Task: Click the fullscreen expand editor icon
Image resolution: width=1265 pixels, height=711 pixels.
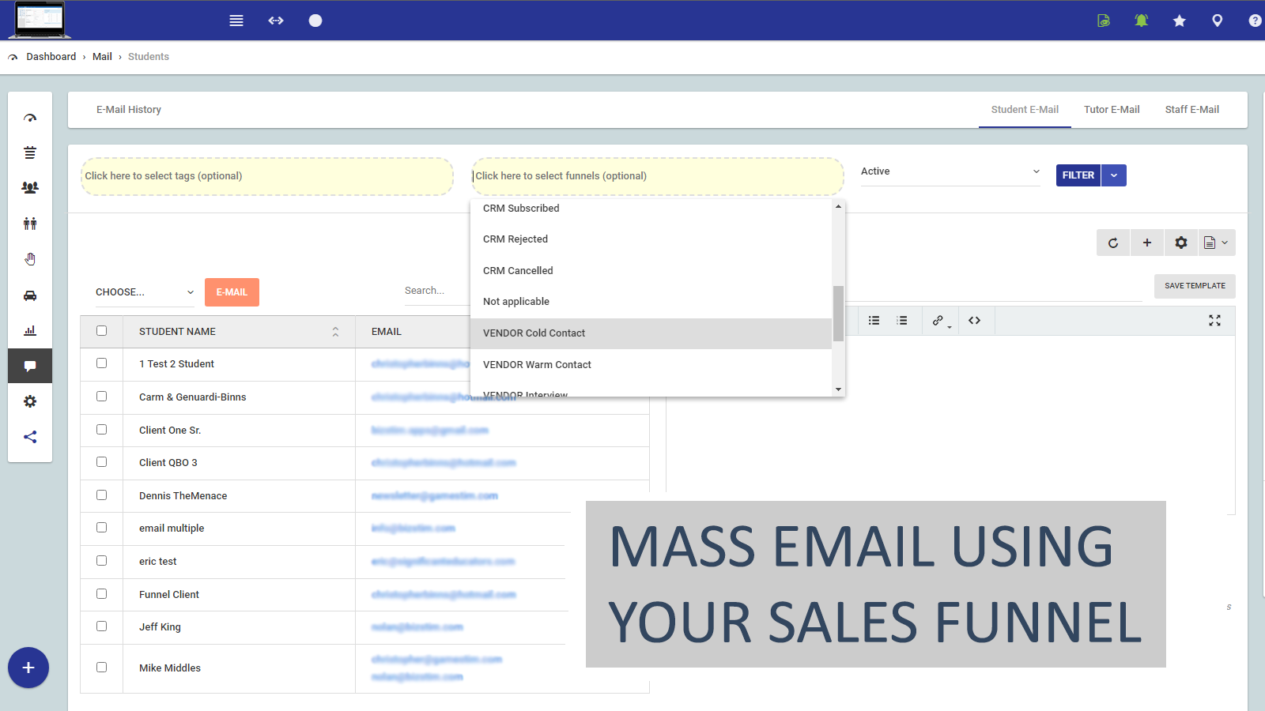Action: (1214, 321)
